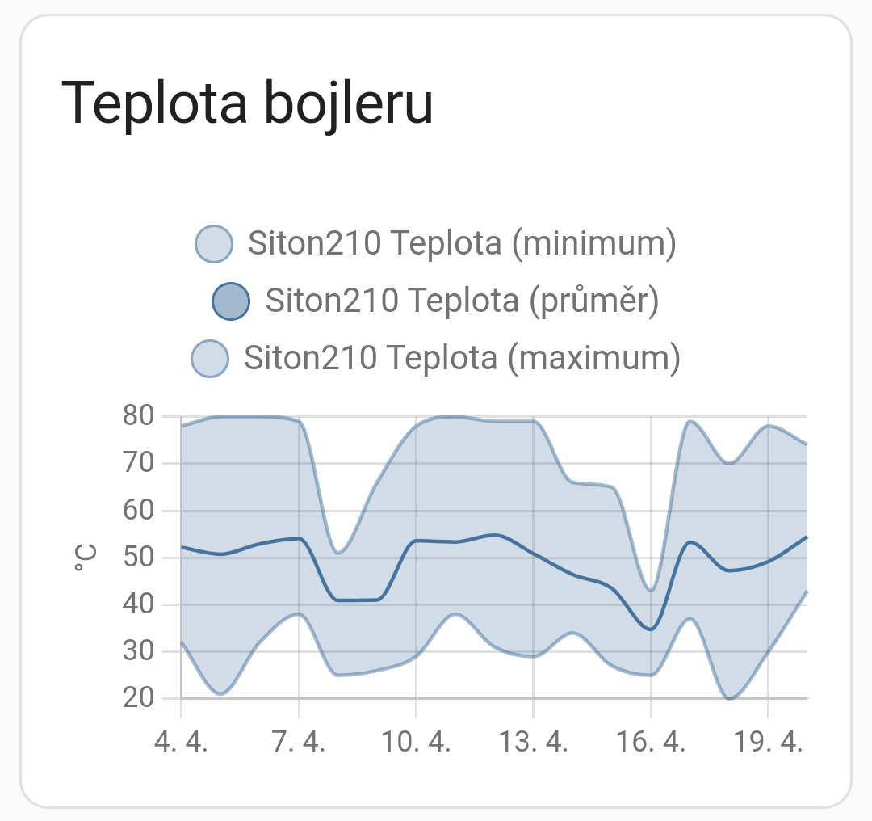
Task: Click the průměr series legend circle
Action: pos(231,301)
